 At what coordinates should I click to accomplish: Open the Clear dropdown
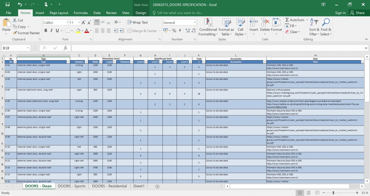(292, 32)
